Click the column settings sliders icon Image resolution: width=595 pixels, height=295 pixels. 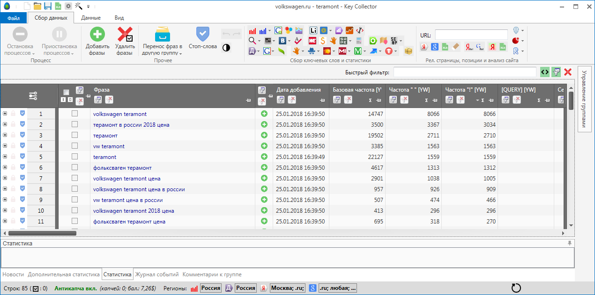pyautogui.click(x=33, y=96)
